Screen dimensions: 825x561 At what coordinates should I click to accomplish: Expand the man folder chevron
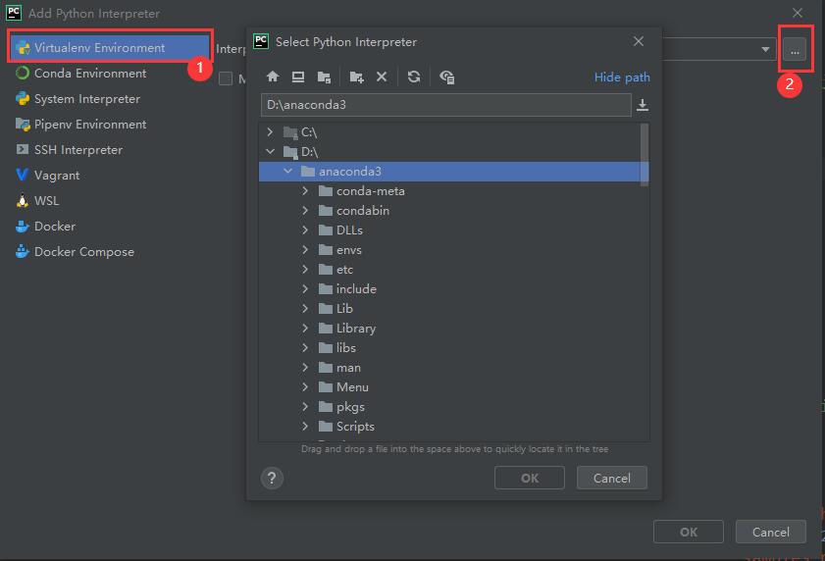(305, 368)
